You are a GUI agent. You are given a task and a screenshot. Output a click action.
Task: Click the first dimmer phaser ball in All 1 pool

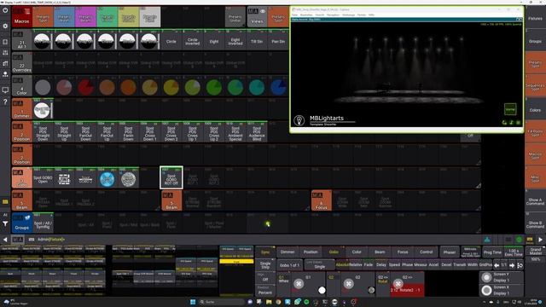[x=43, y=42]
